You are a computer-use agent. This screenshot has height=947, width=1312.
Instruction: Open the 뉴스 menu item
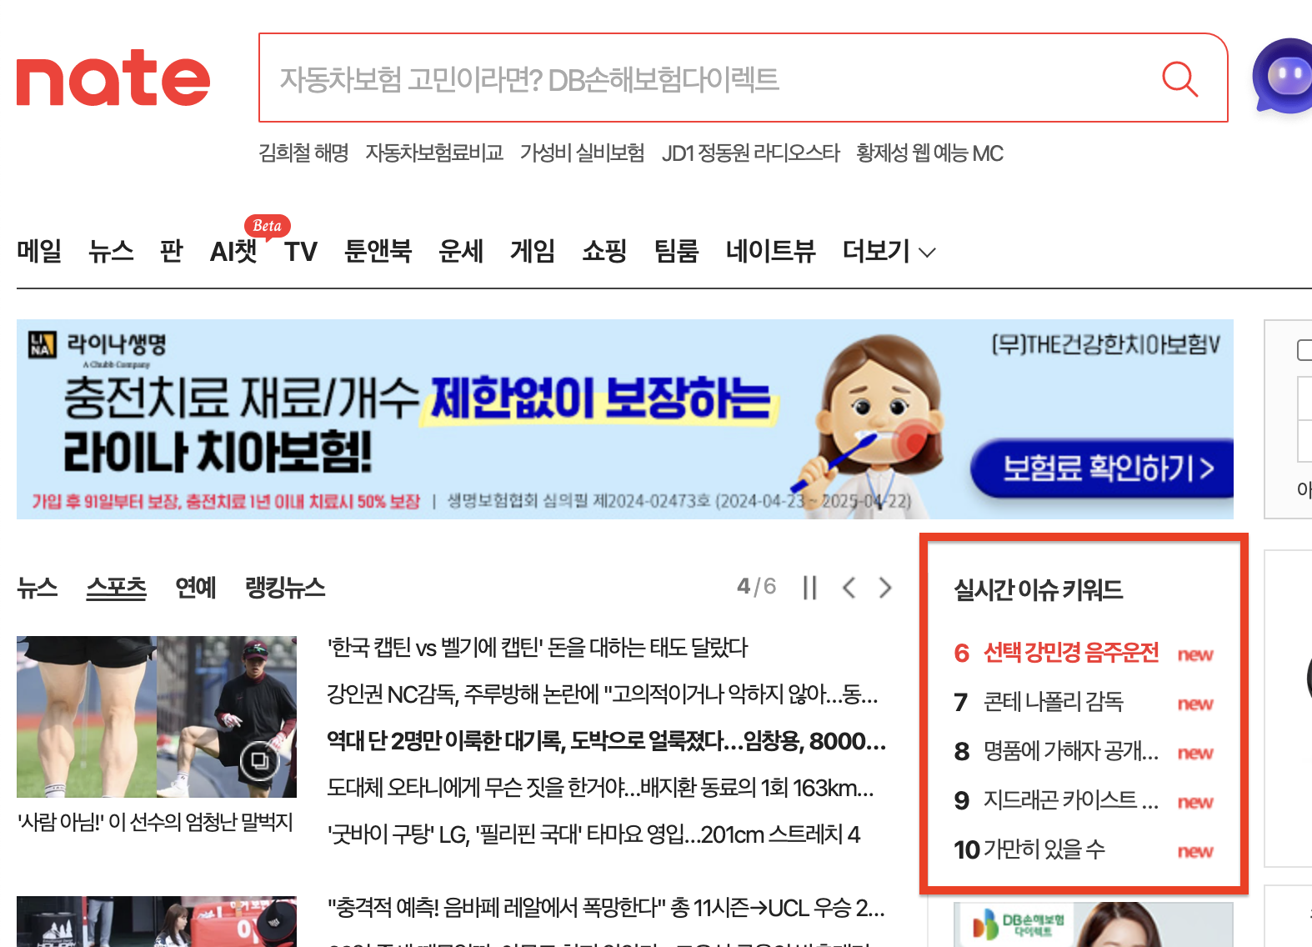click(111, 251)
